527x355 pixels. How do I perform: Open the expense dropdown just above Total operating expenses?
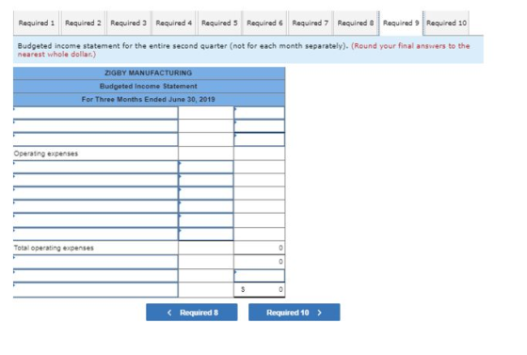tap(95, 234)
